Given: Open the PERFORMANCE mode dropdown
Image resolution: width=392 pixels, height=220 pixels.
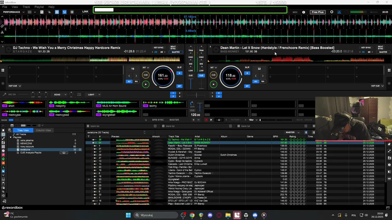Looking at the screenshot, I should [14, 12].
